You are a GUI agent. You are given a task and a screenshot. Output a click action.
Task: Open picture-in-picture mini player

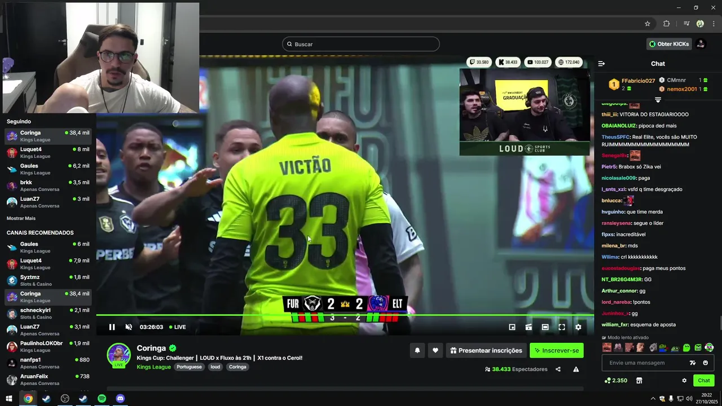coord(512,327)
